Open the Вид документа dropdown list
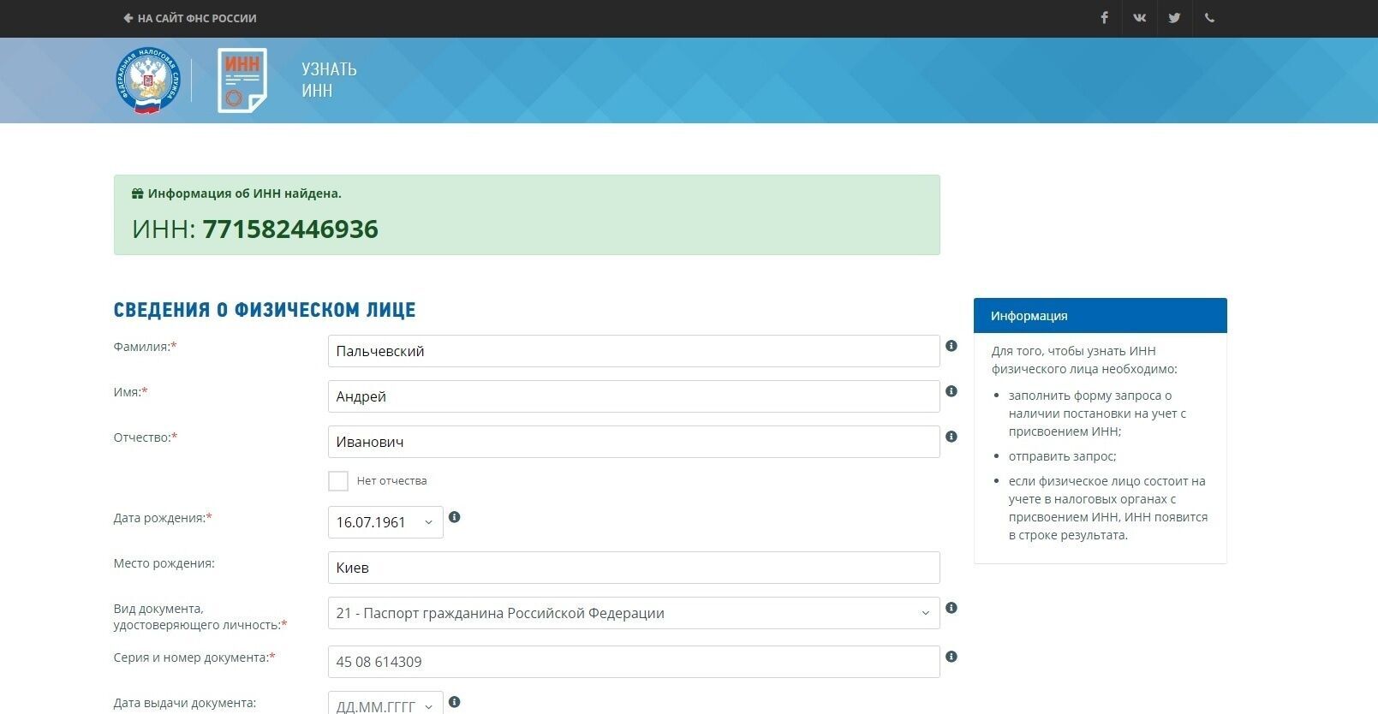Image resolution: width=1378 pixels, height=714 pixels. 924,613
